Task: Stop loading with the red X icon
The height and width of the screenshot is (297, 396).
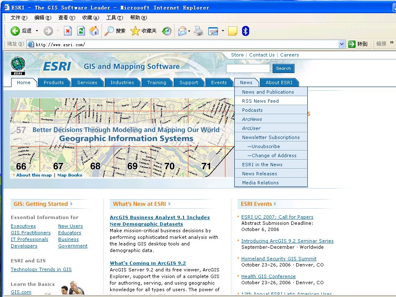Action: coord(68,31)
